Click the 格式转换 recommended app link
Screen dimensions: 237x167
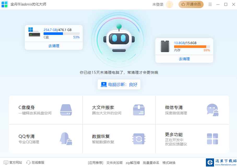click(x=169, y=163)
